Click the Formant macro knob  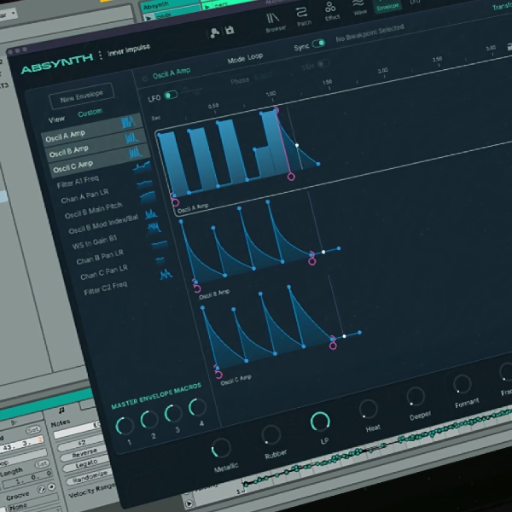[462, 384]
